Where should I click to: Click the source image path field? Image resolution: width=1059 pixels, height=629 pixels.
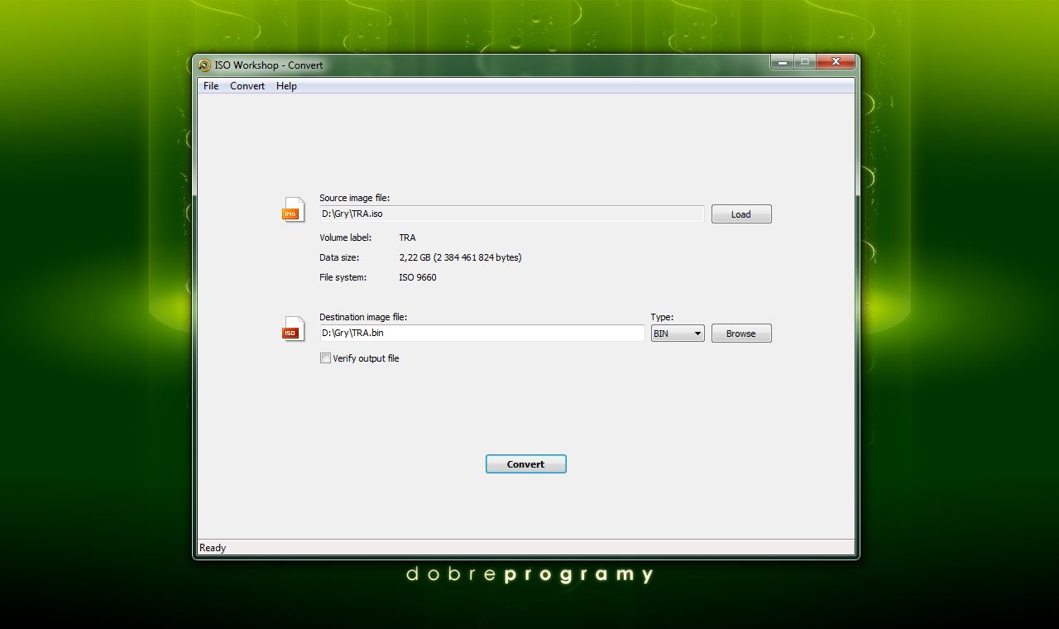512,214
